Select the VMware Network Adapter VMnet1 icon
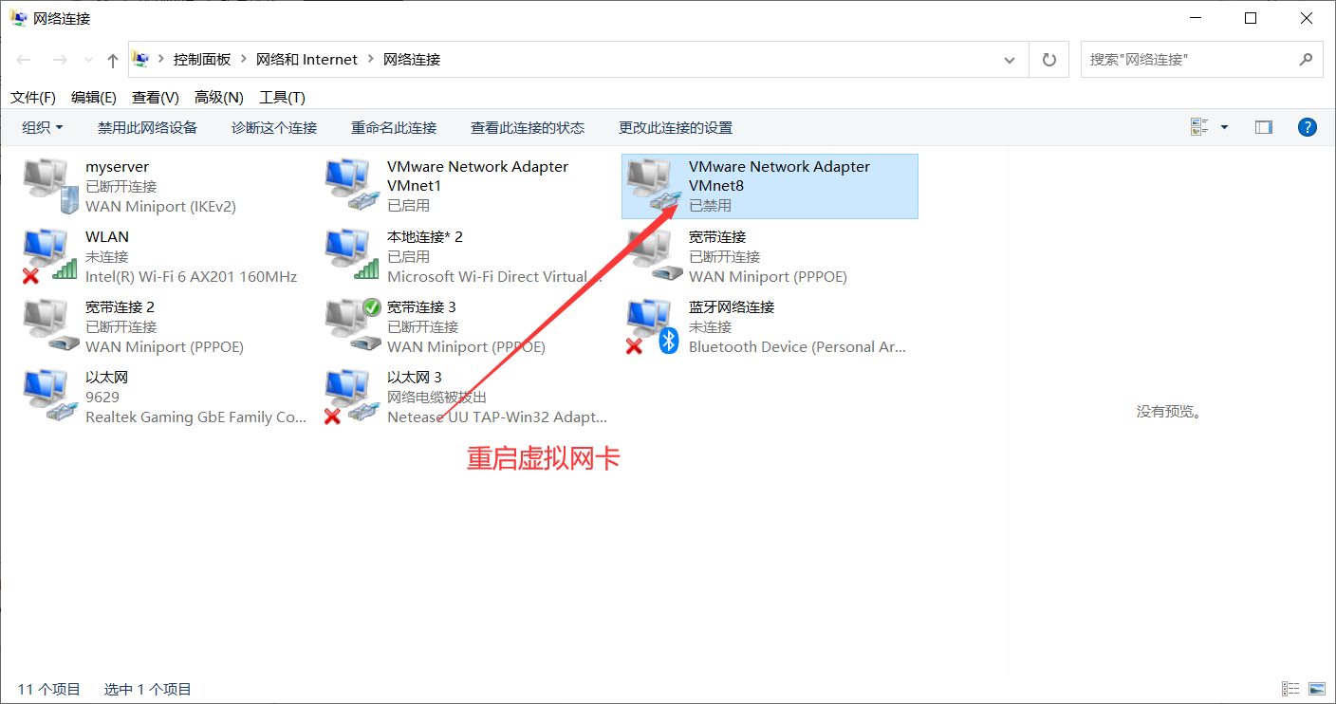Image resolution: width=1336 pixels, height=704 pixels. click(352, 186)
